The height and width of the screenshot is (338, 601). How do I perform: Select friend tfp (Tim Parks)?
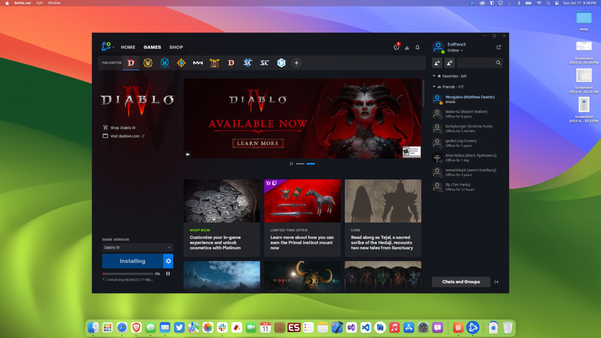point(467,187)
